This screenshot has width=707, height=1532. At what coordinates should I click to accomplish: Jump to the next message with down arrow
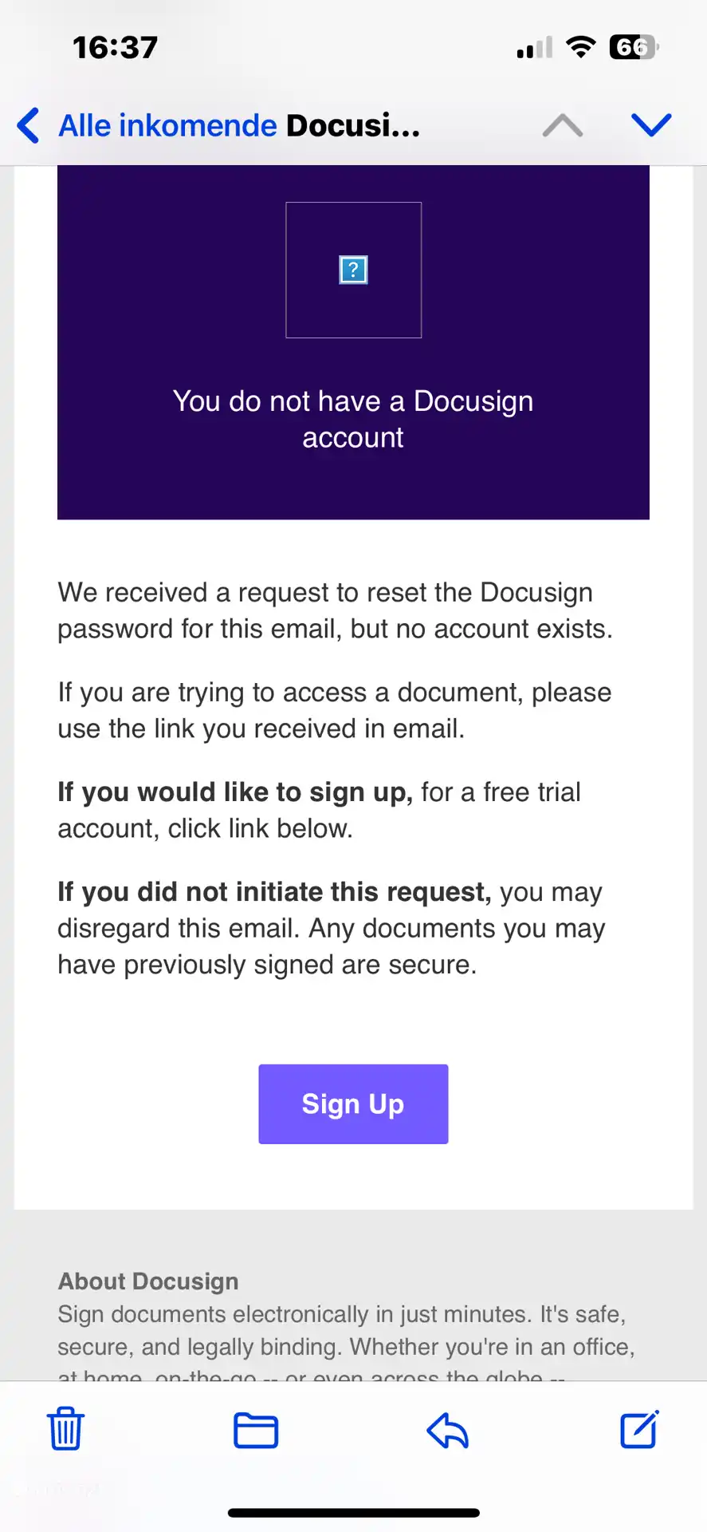tap(651, 125)
